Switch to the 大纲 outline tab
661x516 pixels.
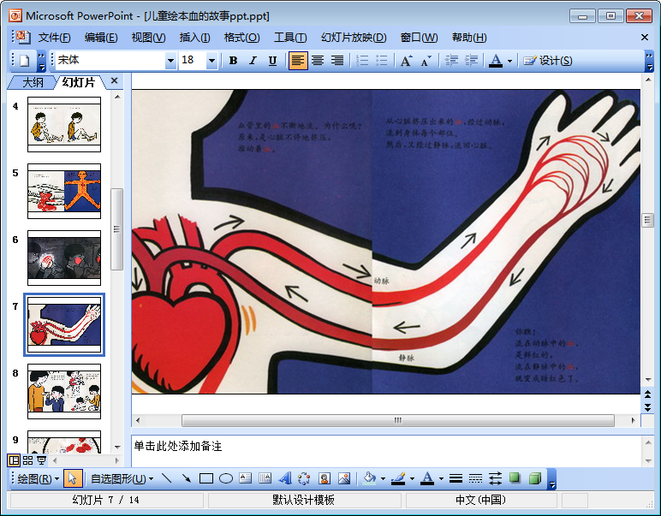pos(33,82)
